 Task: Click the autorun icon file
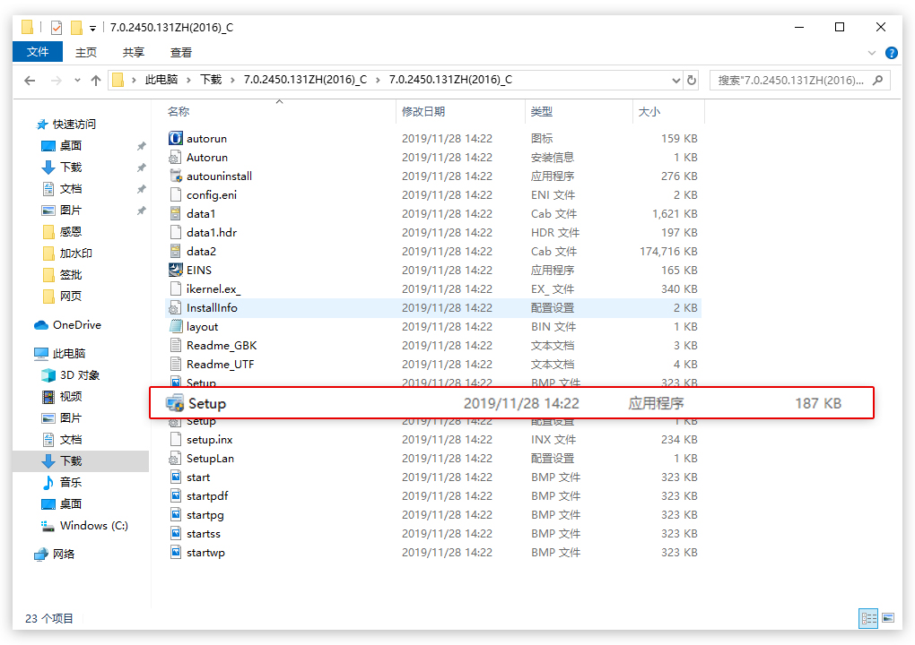[176, 139]
